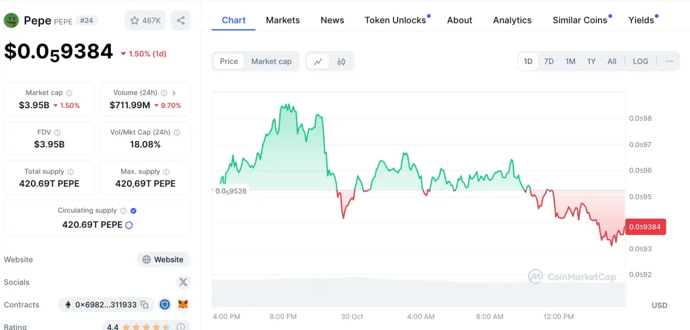Click the $3.95B market cap value
This screenshot has width=690, height=330.
click(x=34, y=105)
